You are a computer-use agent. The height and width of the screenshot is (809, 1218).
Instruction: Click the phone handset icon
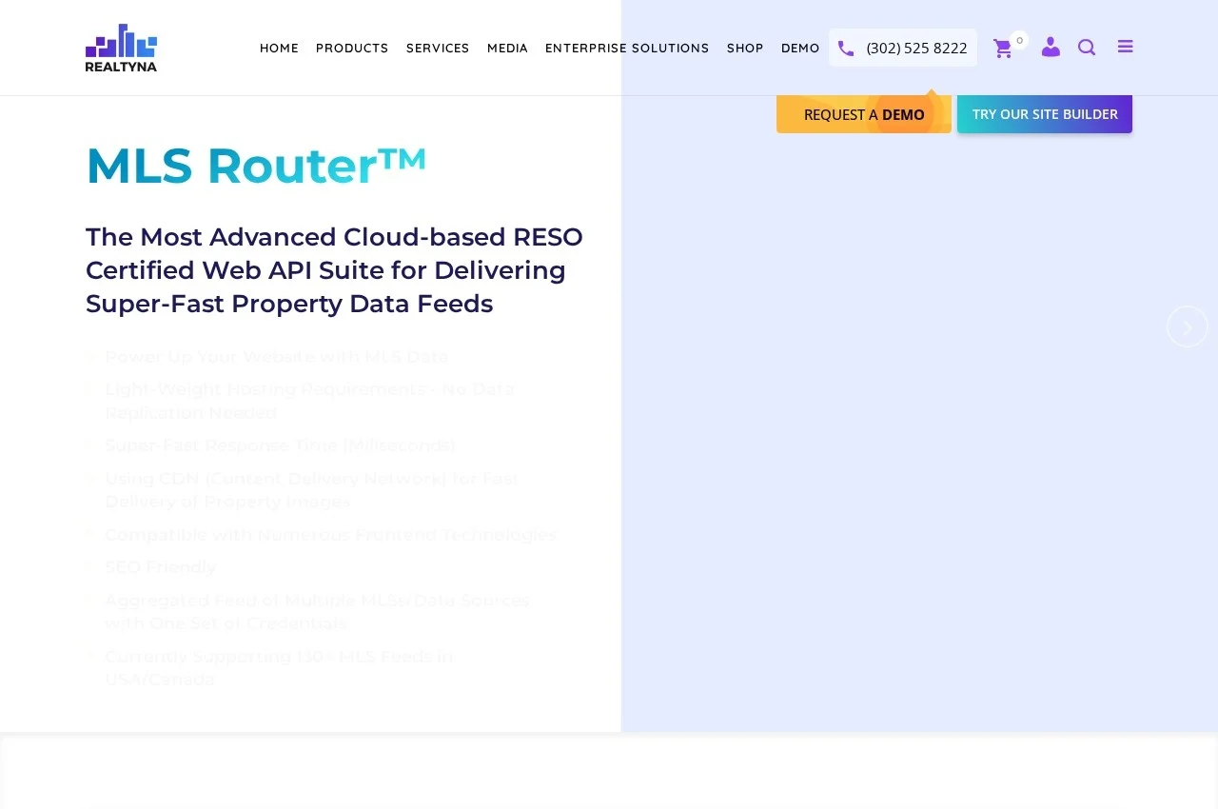(x=846, y=48)
